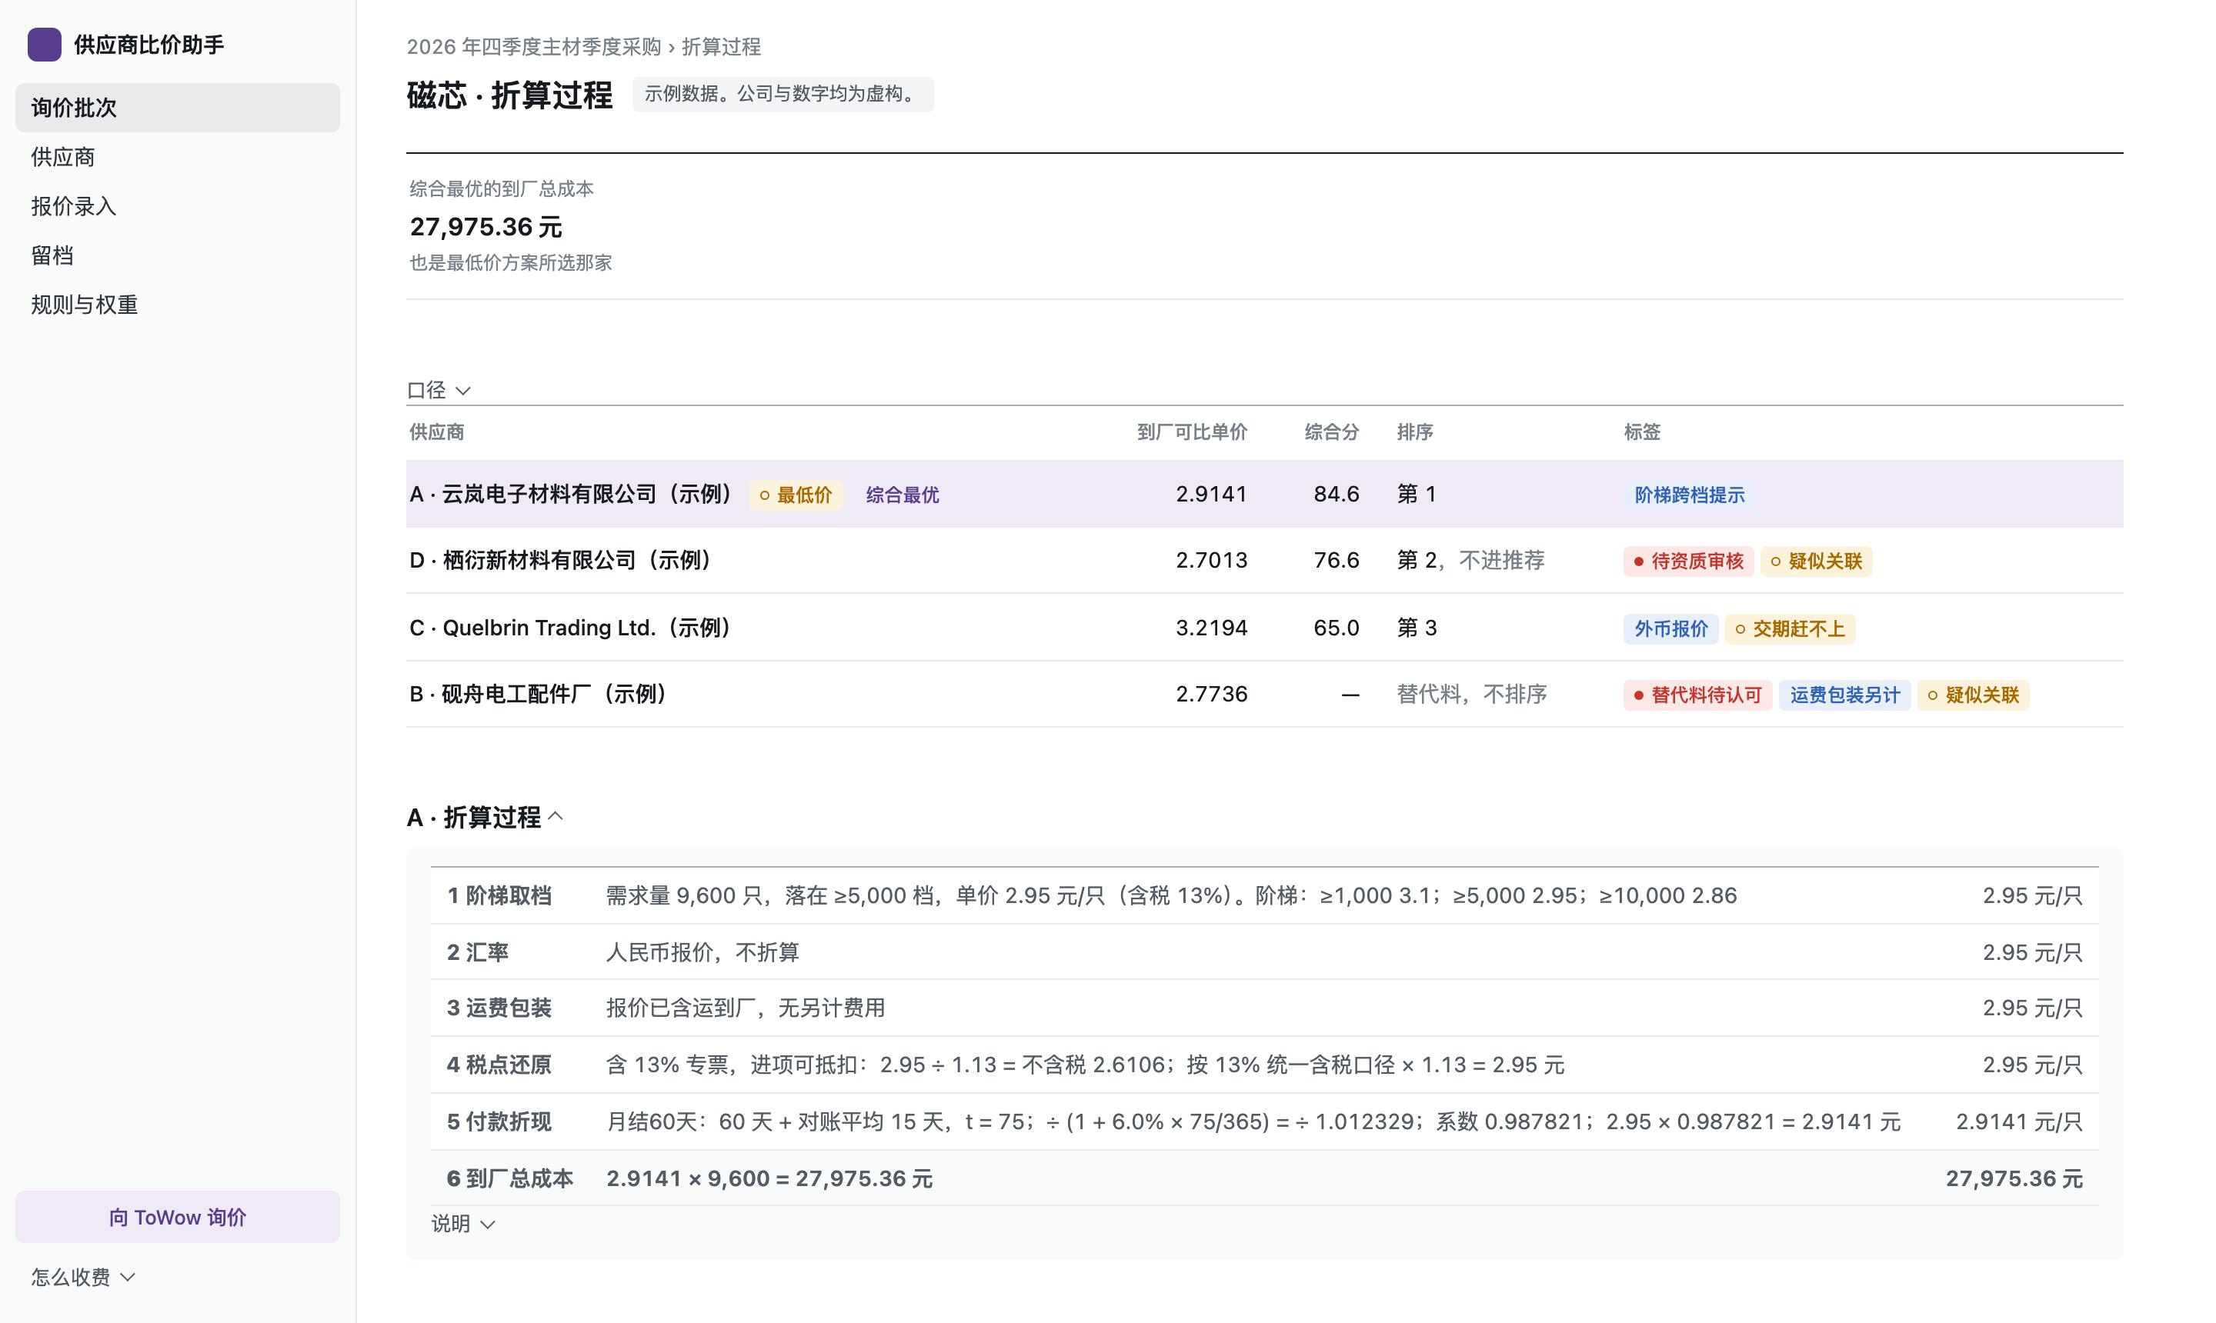The image size is (2216, 1323).
Task: Click the 排序 column header
Action: 1415,432
